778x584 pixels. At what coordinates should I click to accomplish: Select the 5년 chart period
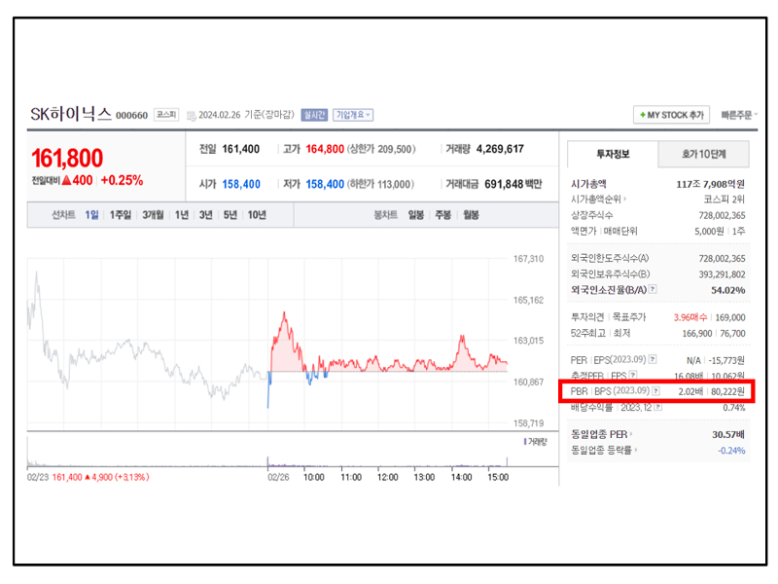pyautogui.click(x=230, y=215)
